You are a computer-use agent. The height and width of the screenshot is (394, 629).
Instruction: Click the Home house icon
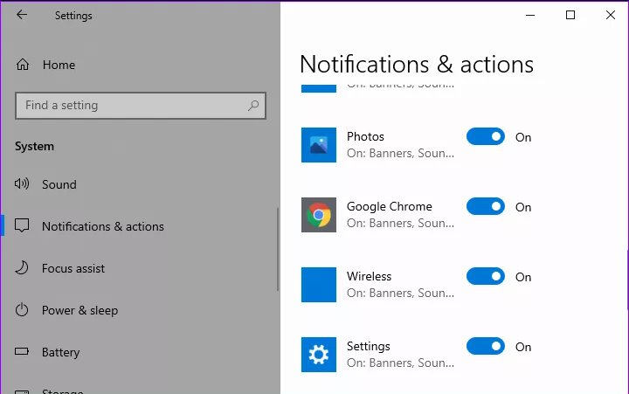click(23, 64)
